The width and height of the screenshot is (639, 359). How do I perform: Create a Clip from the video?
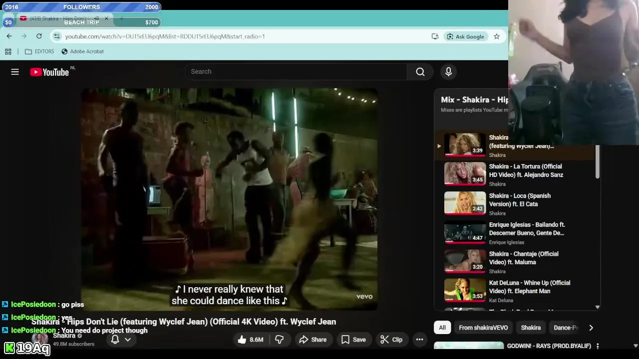[x=391, y=340]
